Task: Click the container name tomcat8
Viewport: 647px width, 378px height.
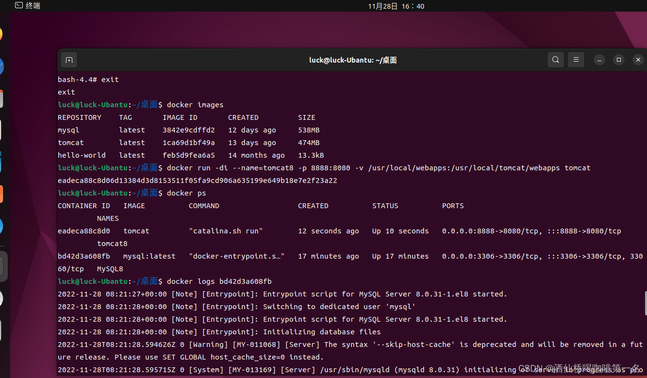Action: [x=112, y=244]
